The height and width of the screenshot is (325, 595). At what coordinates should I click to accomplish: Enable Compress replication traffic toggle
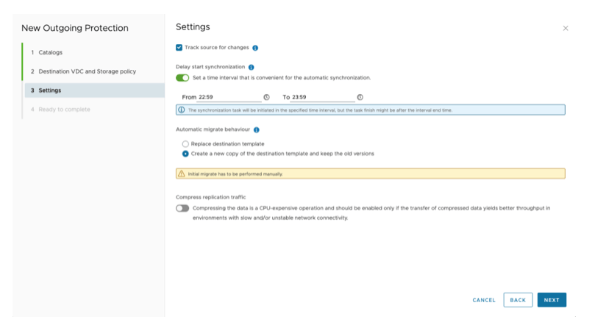pos(182,208)
